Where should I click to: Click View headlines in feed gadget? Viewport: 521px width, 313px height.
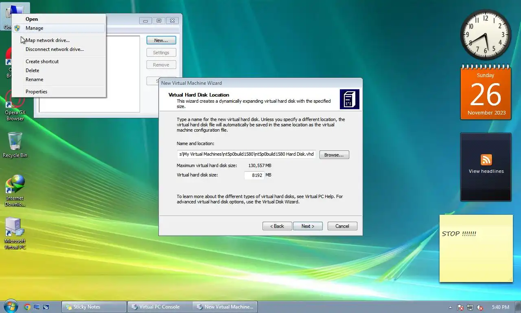pyautogui.click(x=486, y=171)
